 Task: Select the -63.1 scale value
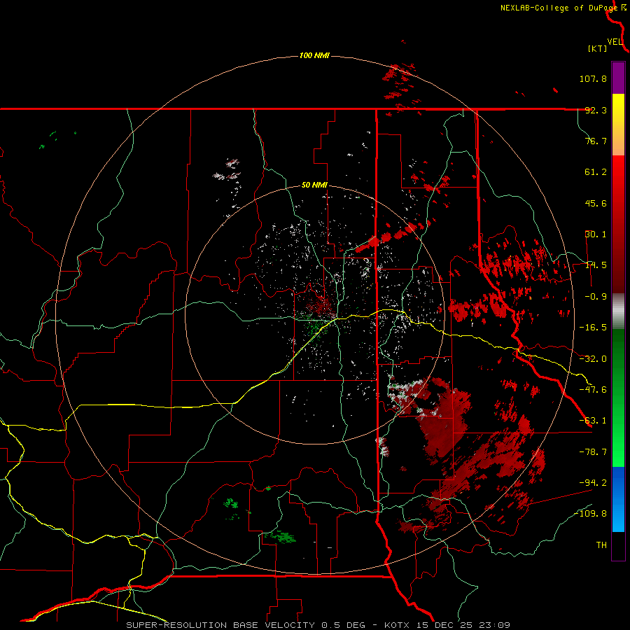pyautogui.click(x=593, y=421)
